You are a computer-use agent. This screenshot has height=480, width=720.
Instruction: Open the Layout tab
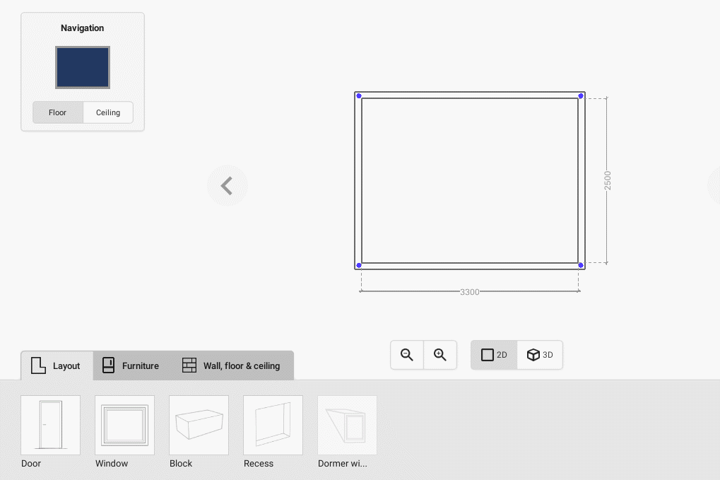(57, 365)
